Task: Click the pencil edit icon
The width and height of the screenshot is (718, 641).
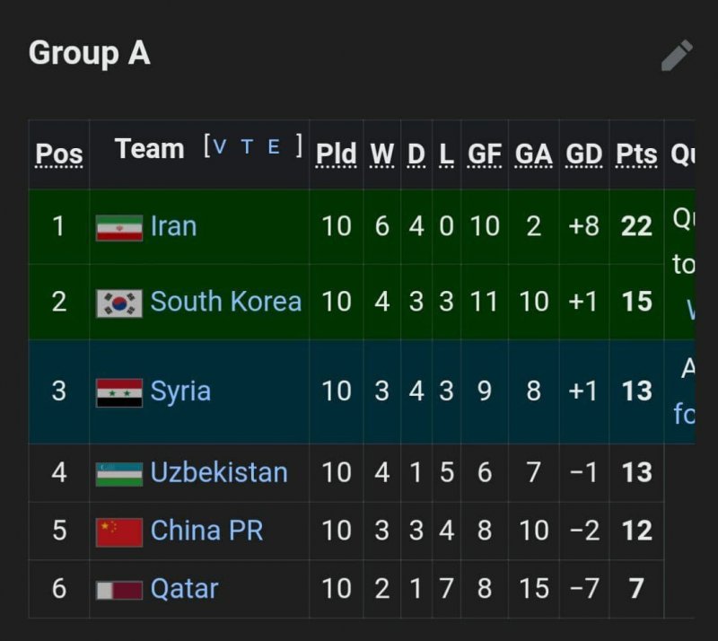Action: tap(677, 56)
